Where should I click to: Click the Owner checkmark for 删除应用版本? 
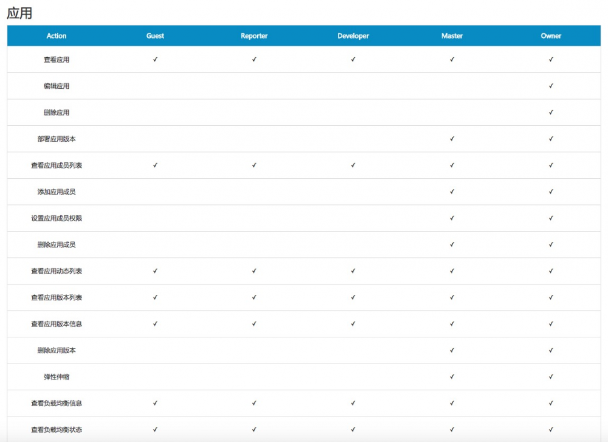pyautogui.click(x=550, y=350)
